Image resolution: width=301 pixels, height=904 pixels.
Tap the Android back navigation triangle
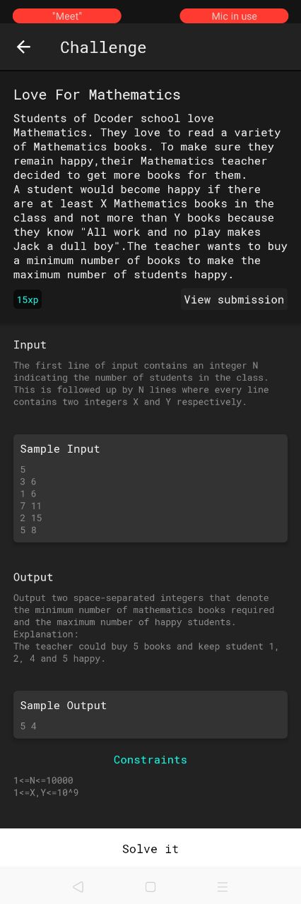(78, 886)
